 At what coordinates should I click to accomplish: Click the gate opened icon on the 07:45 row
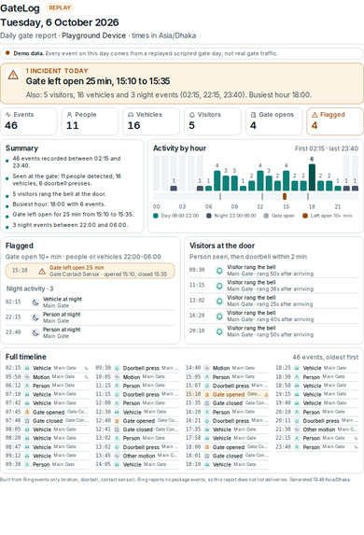[27, 412]
